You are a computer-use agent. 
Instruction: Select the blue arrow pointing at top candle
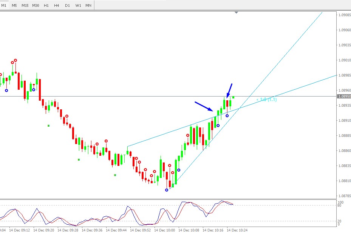coord(229,91)
